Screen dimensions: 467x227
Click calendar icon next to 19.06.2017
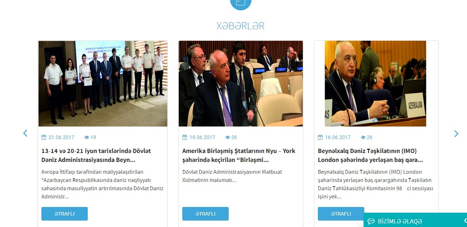coord(185,137)
